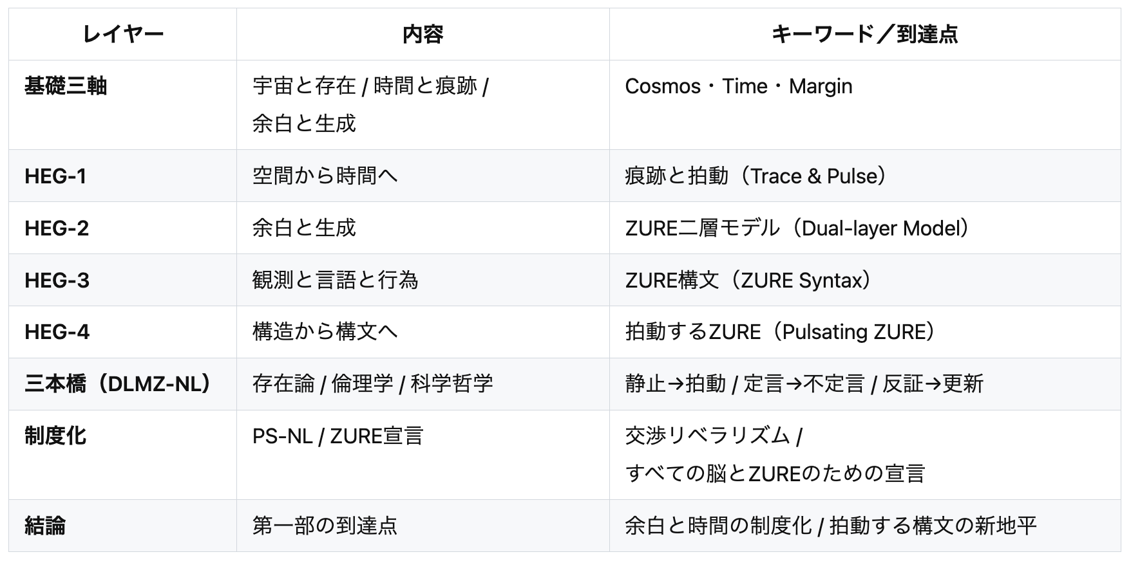The width and height of the screenshot is (1131, 561).
Task: Click the 空間から時間へ cell
Action: coord(325,176)
